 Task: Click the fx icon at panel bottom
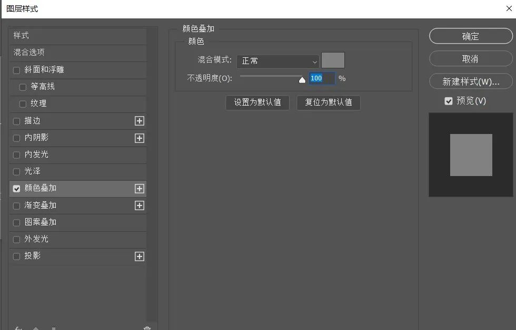(18, 328)
